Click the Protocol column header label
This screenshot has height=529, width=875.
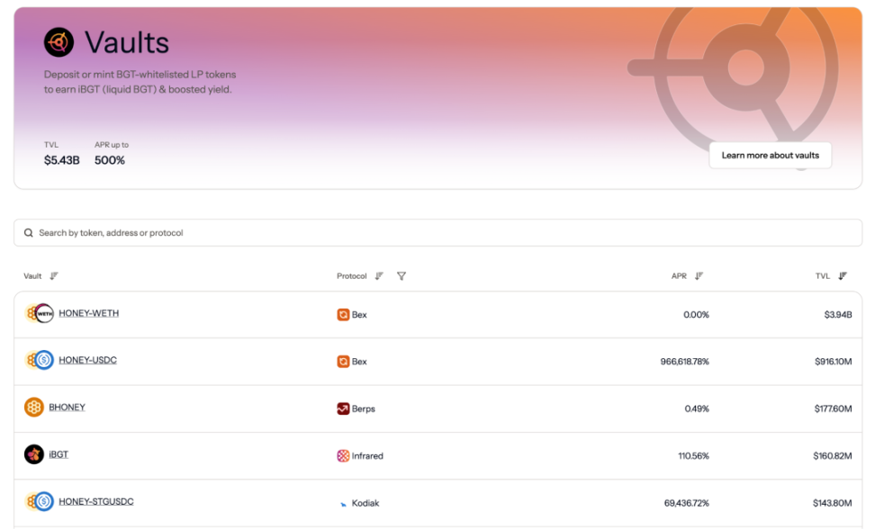352,276
